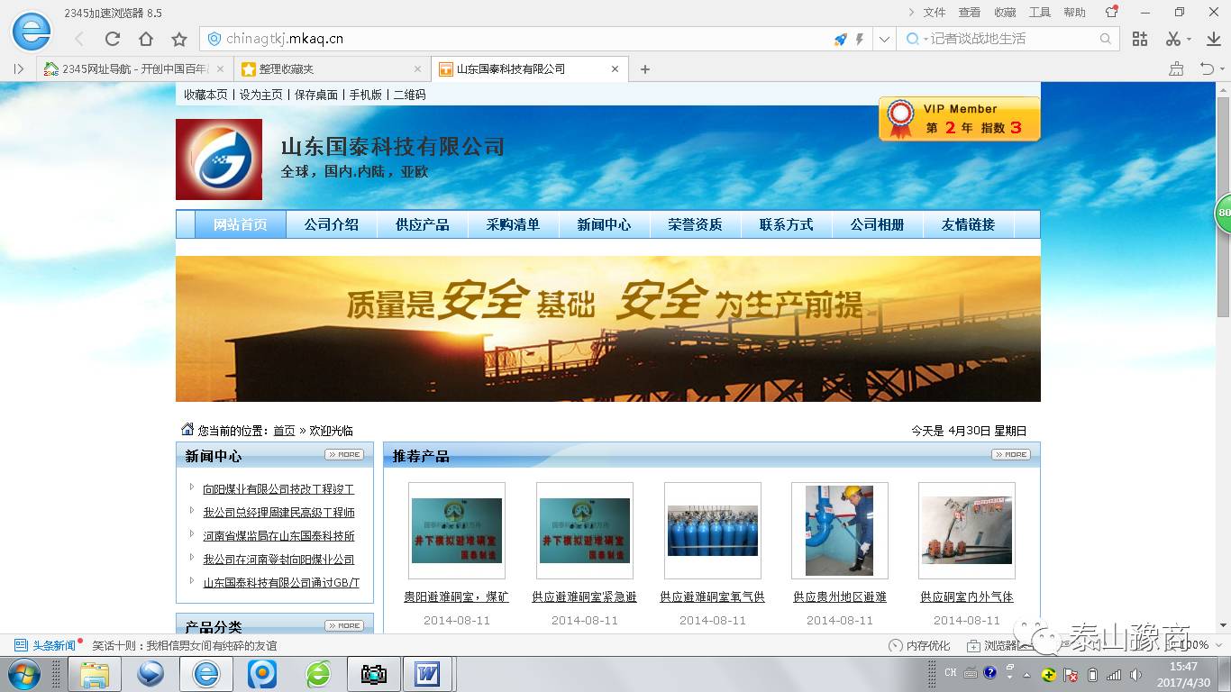1231x692 pixels.
Task: Open the skin shirt icon
Action: (1112, 12)
